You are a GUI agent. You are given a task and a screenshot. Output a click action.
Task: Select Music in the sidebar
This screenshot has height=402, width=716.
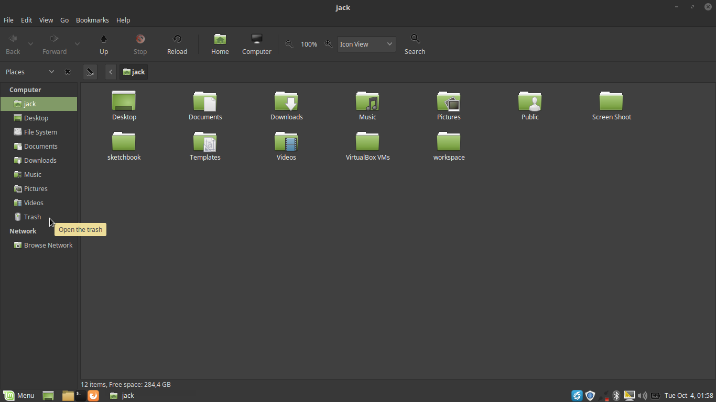(39, 174)
